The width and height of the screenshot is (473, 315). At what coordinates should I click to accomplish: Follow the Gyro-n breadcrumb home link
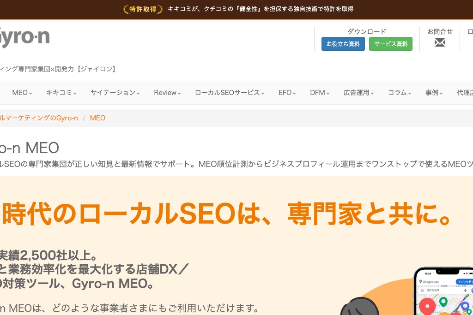[39, 118]
